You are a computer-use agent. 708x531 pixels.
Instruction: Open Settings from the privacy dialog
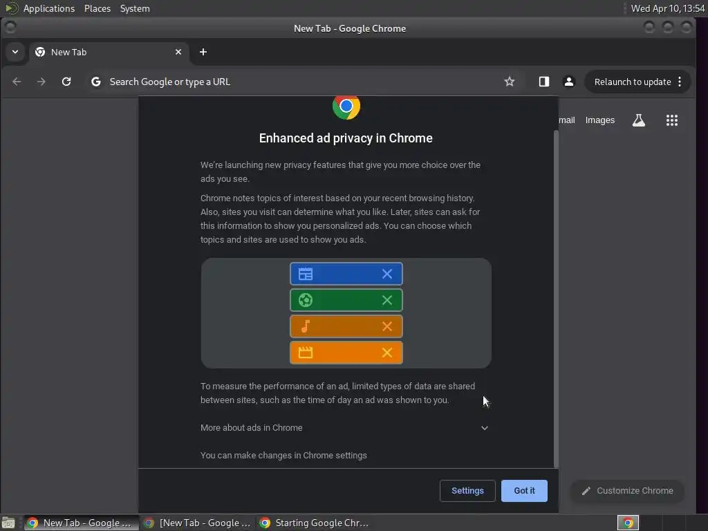pos(467,490)
